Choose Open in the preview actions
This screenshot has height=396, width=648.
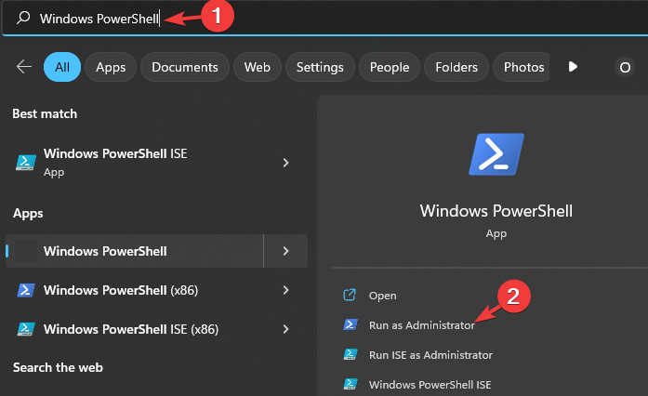click(382, 296)
